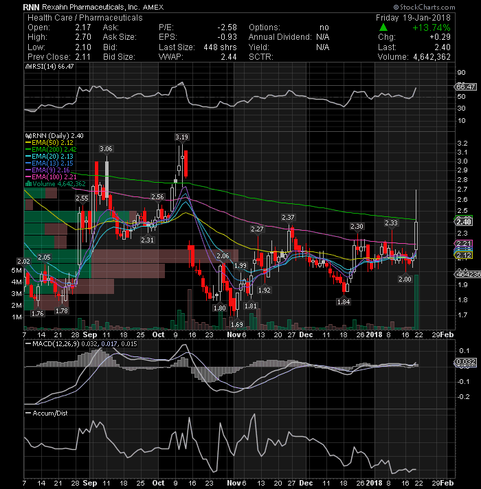
Task: Click the Last price 2.40 in the header
Action: pyautogui.click(x=443, y=47)
